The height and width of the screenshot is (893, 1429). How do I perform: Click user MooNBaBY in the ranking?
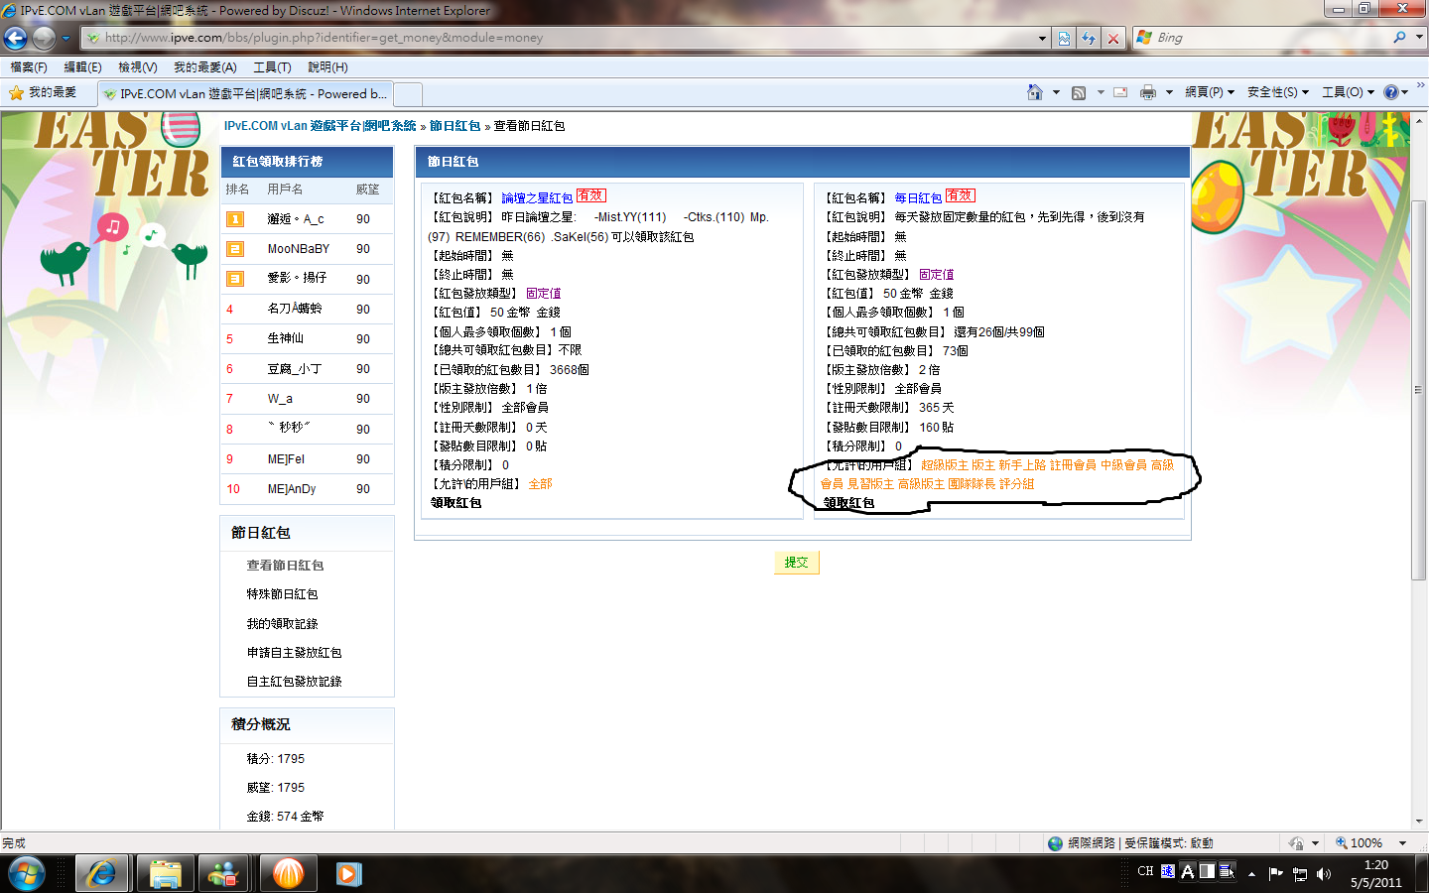(298, 249)
